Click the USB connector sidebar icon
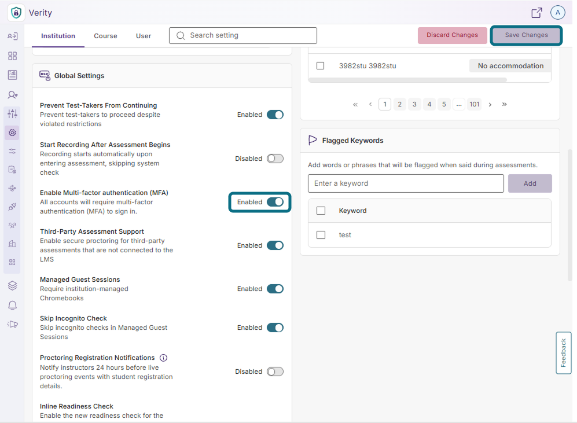This screenshot has width=577, height=423. 12,188
